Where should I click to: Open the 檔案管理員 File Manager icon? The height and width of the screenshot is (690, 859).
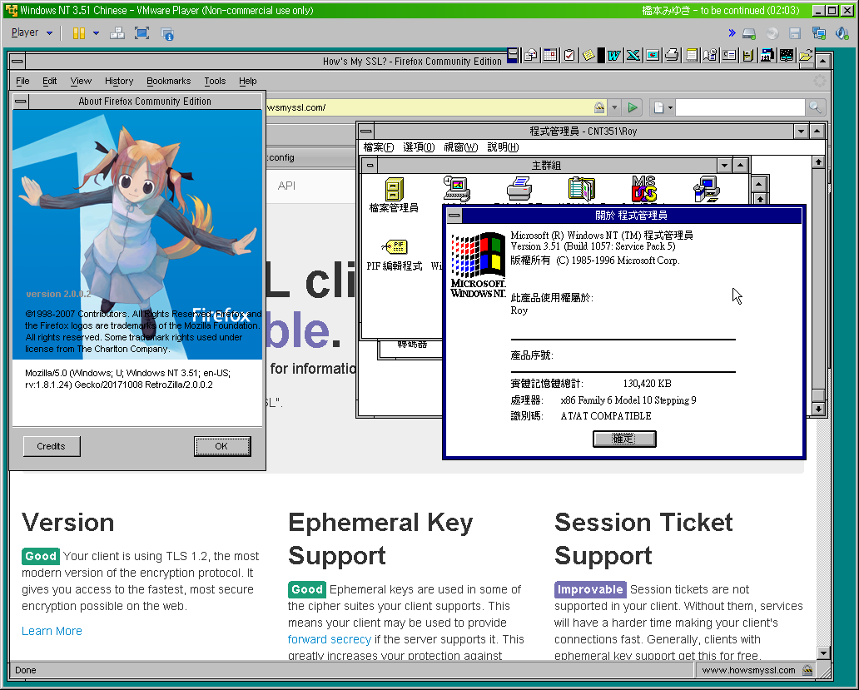pos(394,195)
